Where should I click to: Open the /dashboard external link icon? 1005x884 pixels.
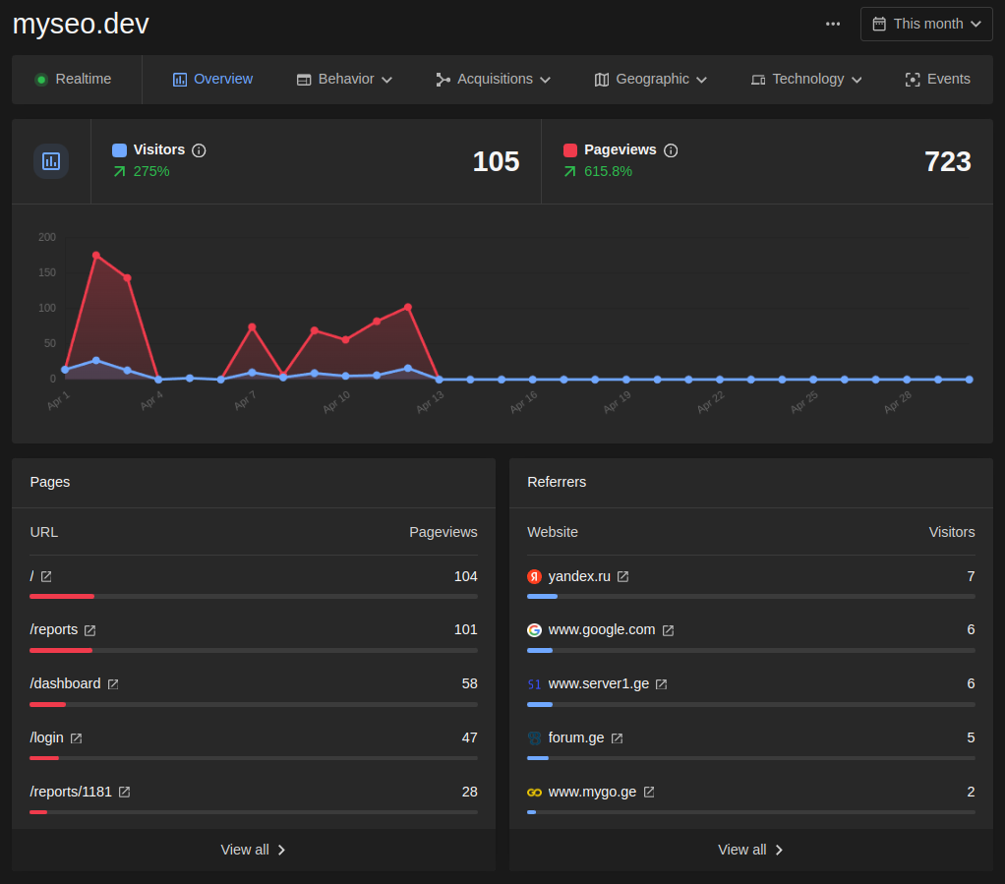[x=113, y=684]
